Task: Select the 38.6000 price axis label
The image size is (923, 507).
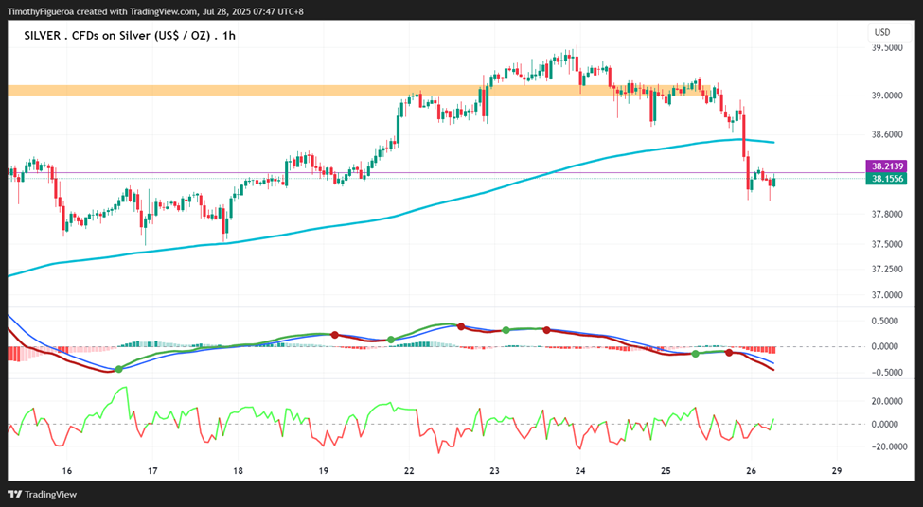Action: click(887, 134)
